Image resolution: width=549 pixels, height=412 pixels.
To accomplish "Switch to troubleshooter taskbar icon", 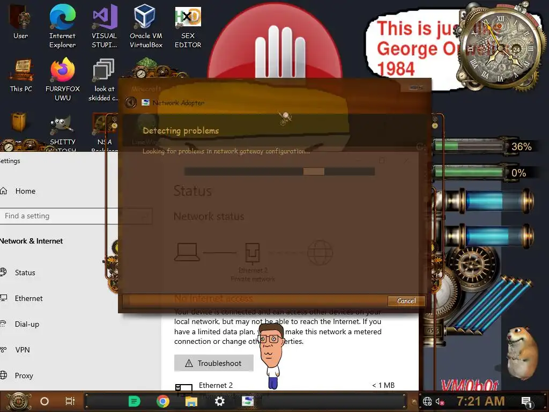I will point(248,401).
